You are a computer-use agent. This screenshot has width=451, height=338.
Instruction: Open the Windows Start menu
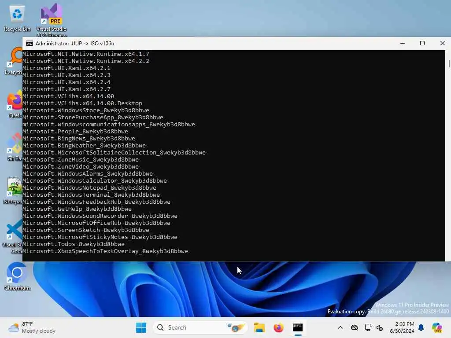click(x=141, y=327)
